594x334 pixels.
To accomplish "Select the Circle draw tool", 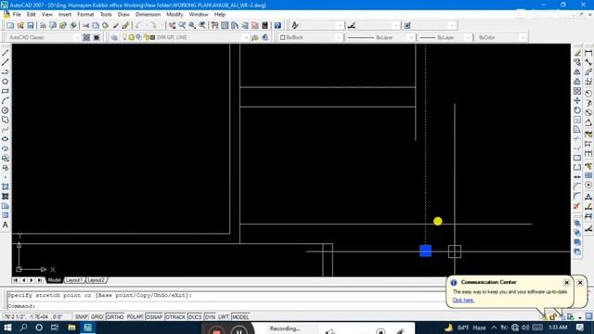I will pos(6,110).
